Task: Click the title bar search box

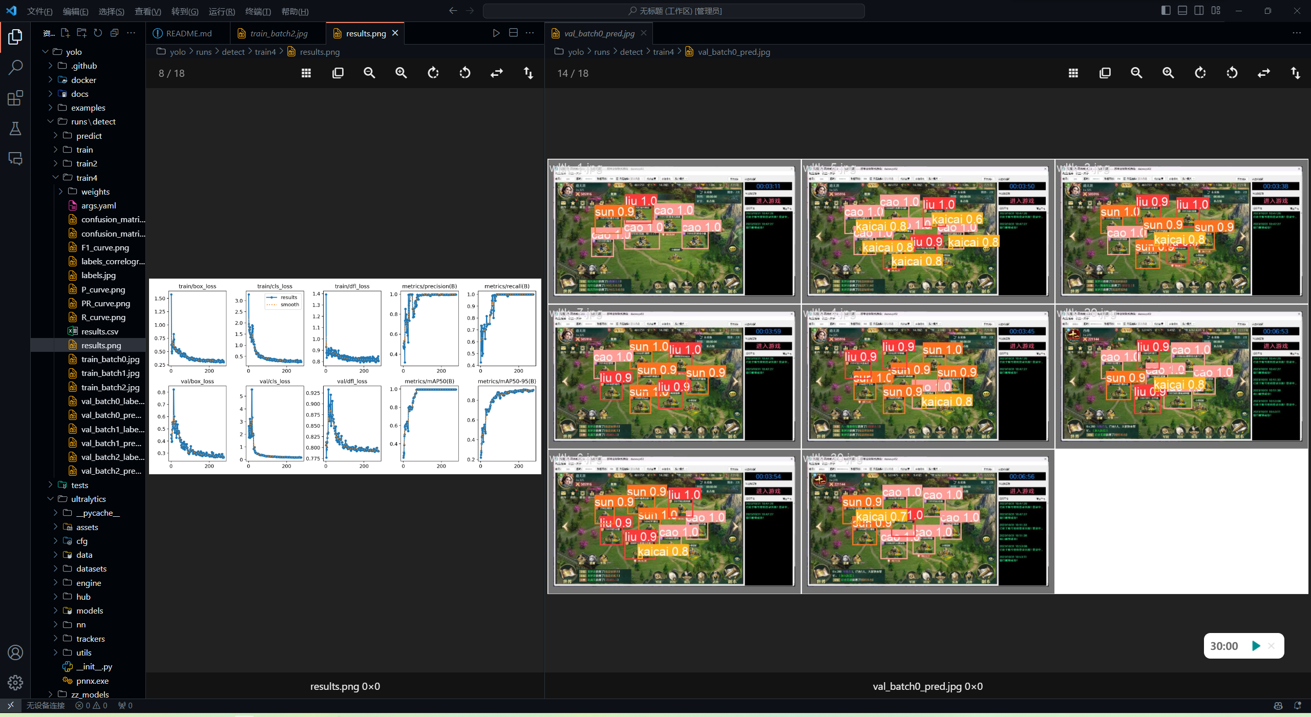Action: [x=674, y=11]
